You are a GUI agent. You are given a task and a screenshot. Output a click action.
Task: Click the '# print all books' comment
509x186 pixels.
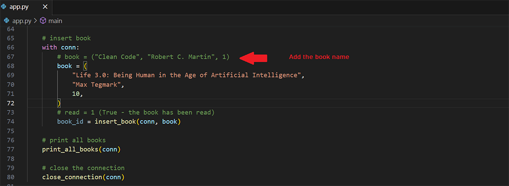click(x=74, y=140)
